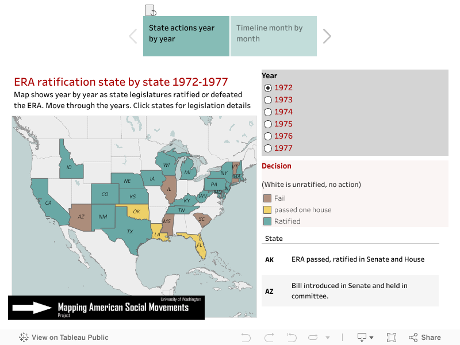The width and height of the screenshot is (460, 345).
Task: Click the Mapping American Social Movements banner
Action: click(106, 308)
